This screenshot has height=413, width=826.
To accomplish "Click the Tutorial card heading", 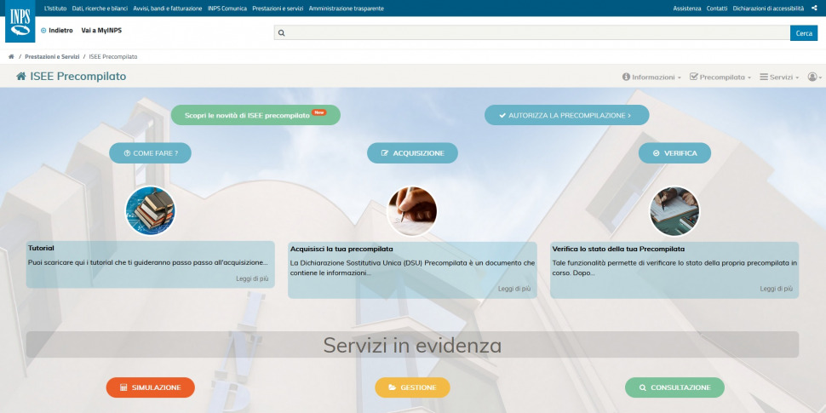I will (41, 248).
